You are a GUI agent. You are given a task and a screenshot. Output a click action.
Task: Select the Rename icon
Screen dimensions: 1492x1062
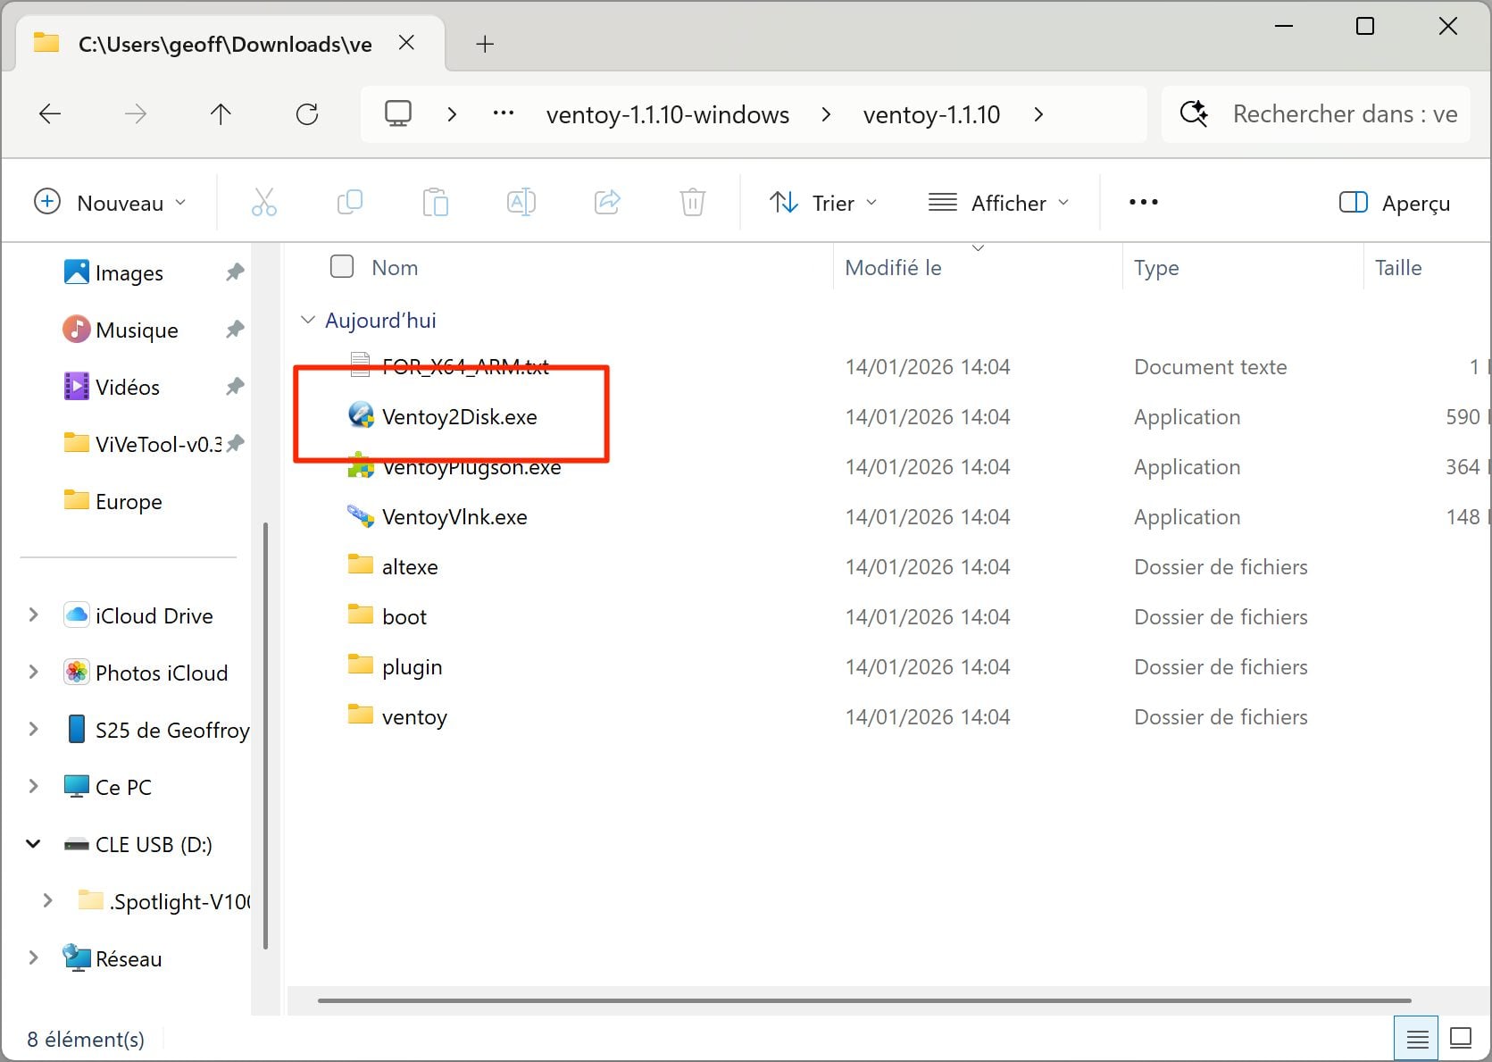[x=521, y=202]
